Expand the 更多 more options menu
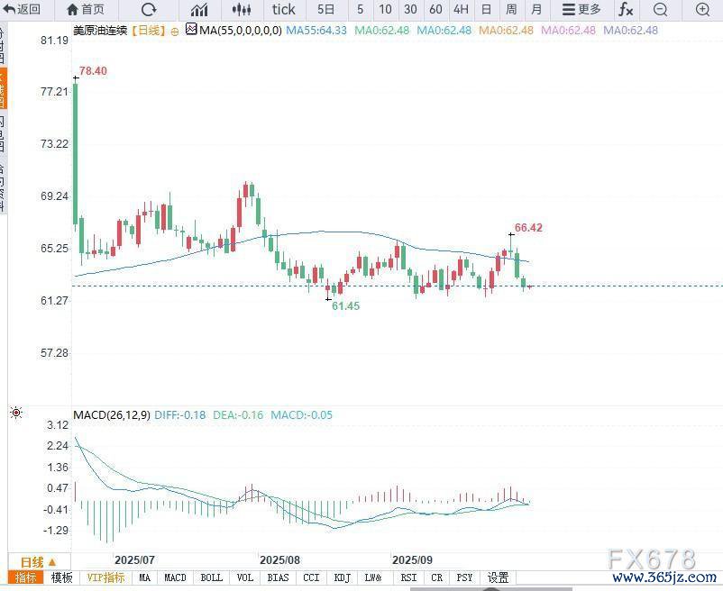 (x=581, y=10)
